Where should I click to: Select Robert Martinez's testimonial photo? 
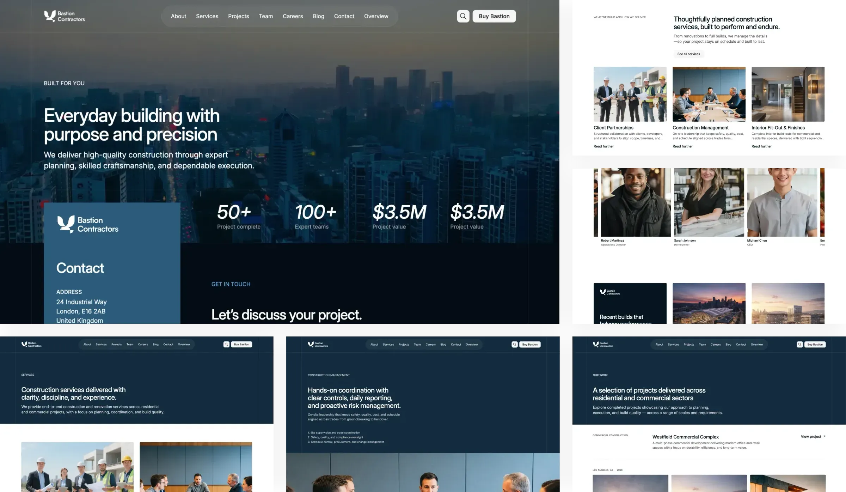click(x=636, y=202)
